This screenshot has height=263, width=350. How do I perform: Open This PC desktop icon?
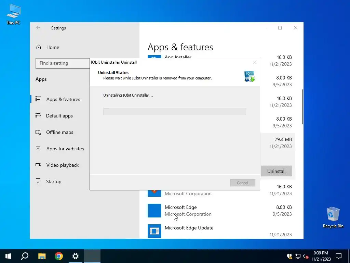(13, 14)
